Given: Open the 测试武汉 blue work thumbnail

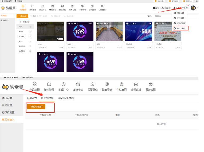Looking at the screenshot, I should (139, 31).
